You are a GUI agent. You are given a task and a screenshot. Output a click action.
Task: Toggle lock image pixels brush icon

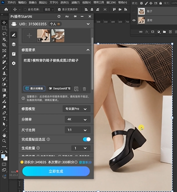(x=147, y=3)
